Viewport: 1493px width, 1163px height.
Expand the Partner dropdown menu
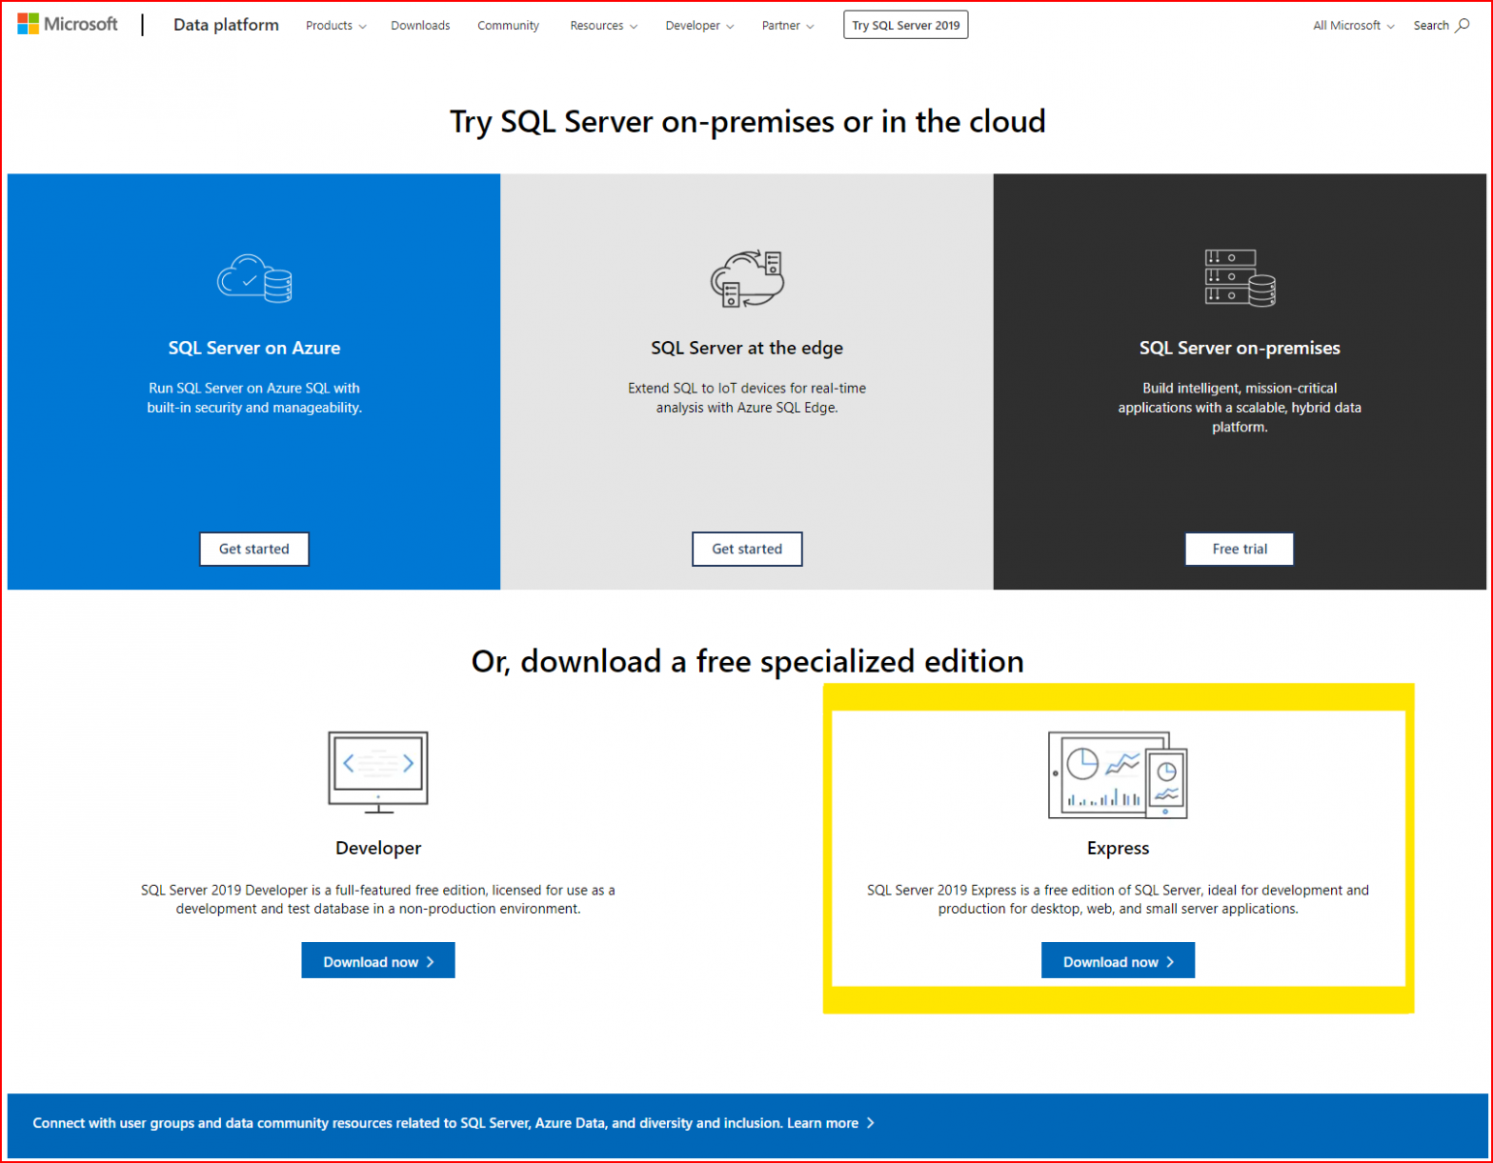coord(787,26)
